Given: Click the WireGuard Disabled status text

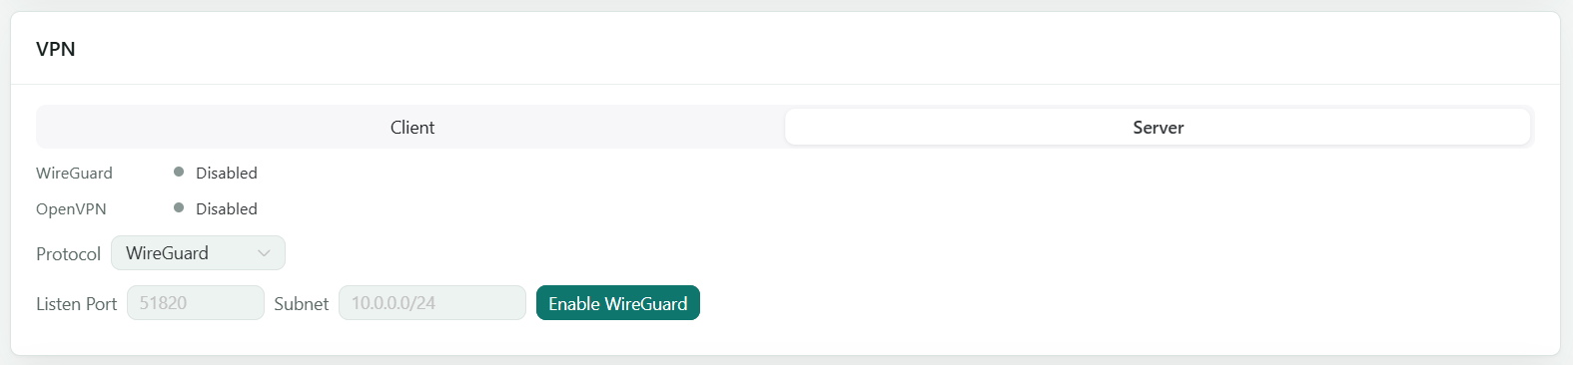Looking at the screenshot, I should (227, 173).
